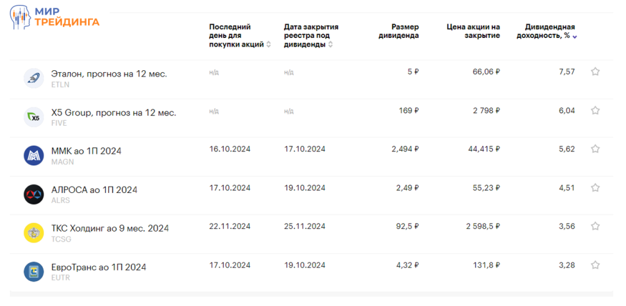The image size is (626, 306).
Task: Sort by Дата закрытия реестра column
Action: coord(330,45)
